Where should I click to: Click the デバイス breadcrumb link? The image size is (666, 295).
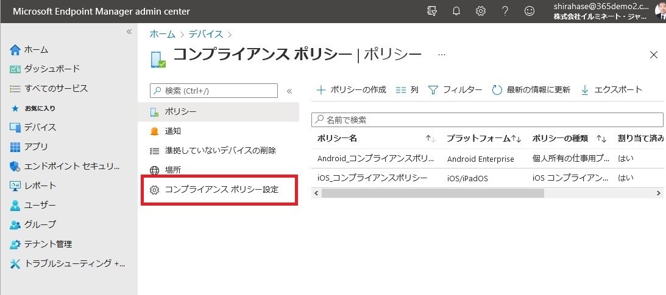tap(206, 34)
